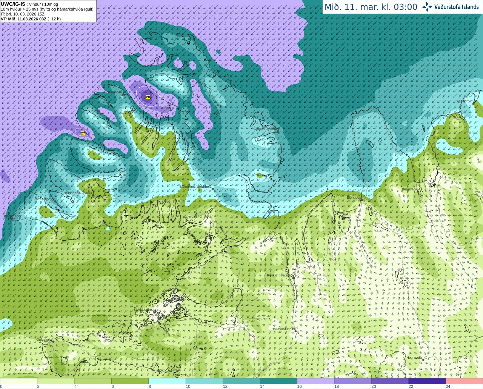
Task: Click the legend tick value 20
Action: (x=374, y=387)
